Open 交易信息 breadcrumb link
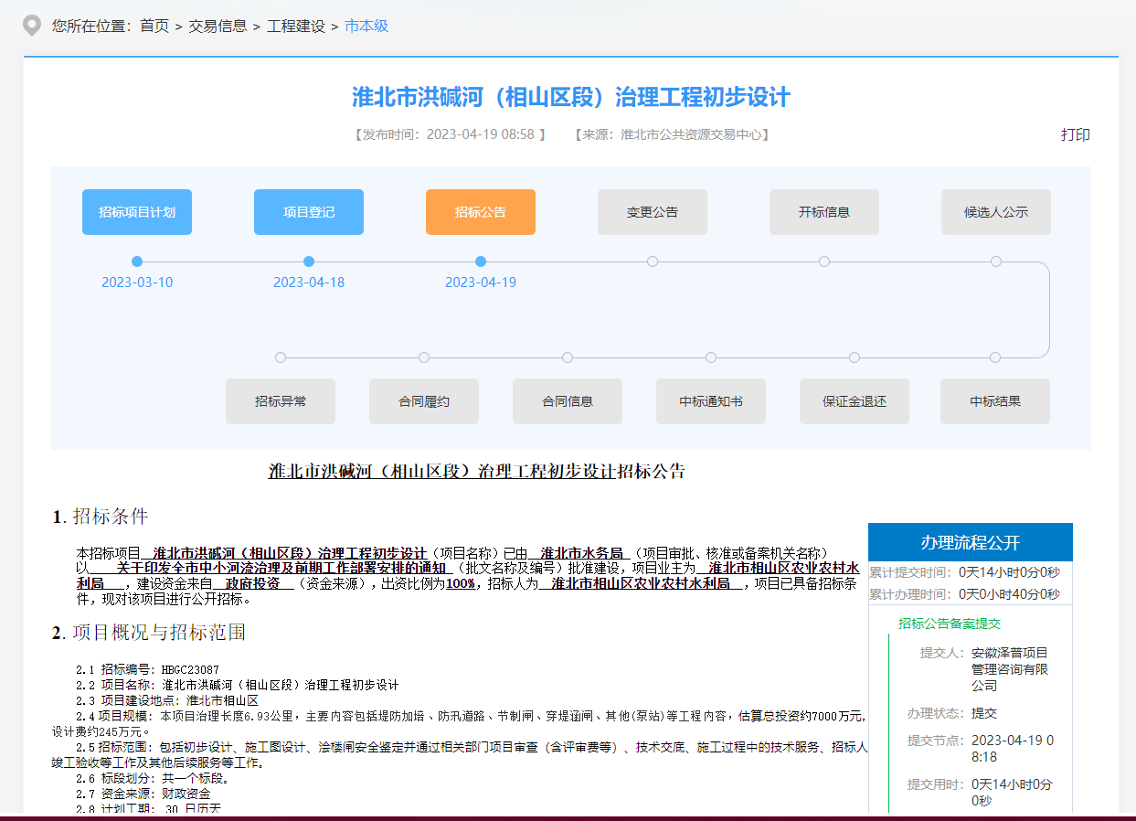The width and height of the screenshot is (1136, 821). point(218,26)
